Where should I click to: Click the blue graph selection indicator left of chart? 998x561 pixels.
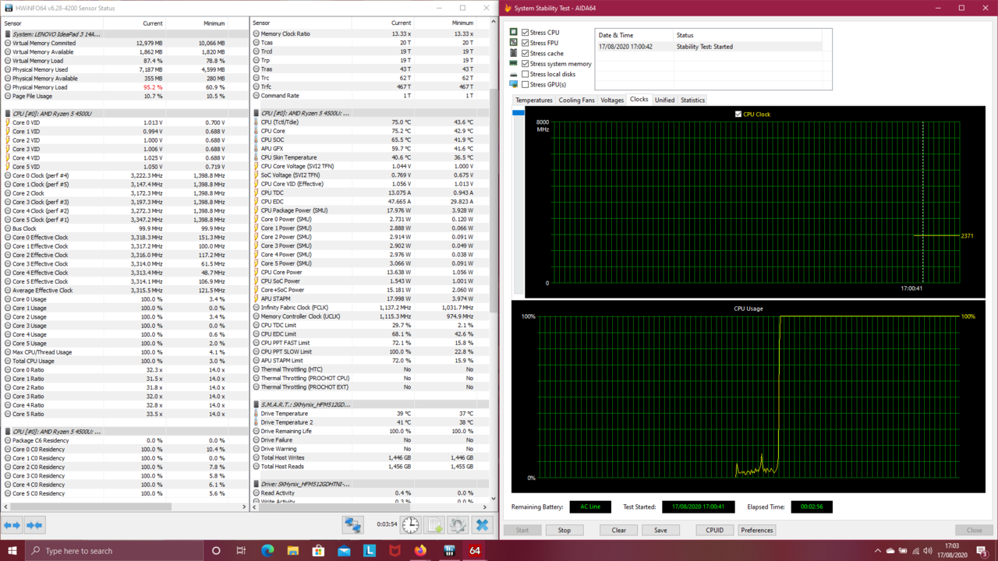click(x=518, y=113)
